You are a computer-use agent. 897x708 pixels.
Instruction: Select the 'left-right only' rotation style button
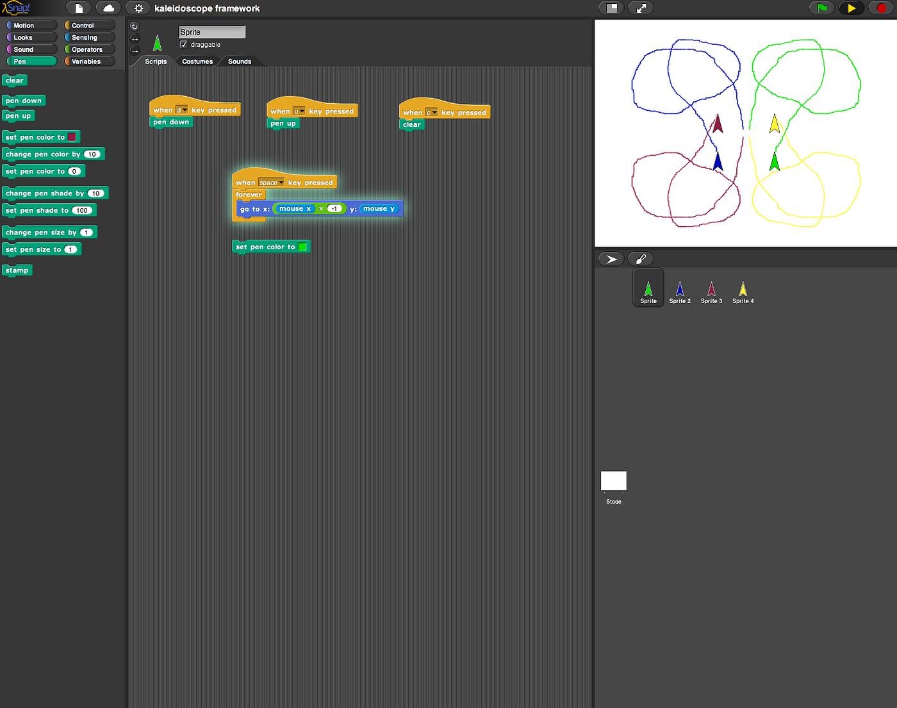click(134, 38)
